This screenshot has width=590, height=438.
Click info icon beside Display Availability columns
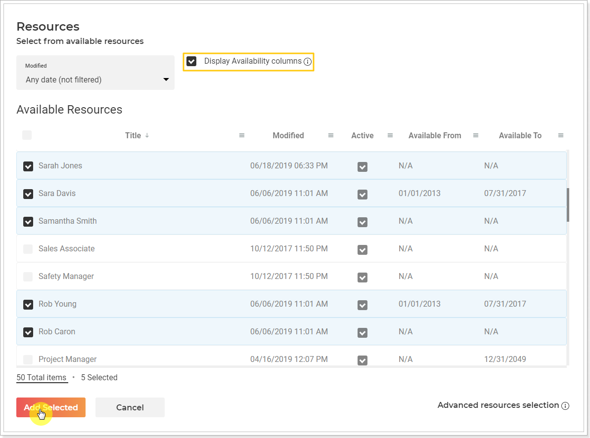tap(308, 62)
